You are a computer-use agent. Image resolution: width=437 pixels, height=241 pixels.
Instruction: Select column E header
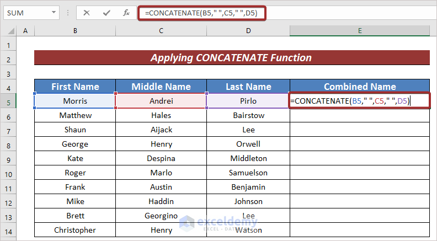point(359,31)
